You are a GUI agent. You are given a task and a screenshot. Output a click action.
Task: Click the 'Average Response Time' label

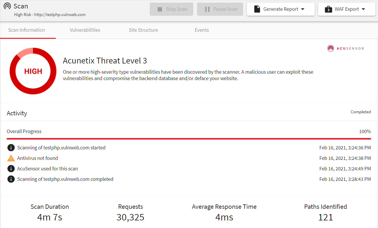click(224, 207)
